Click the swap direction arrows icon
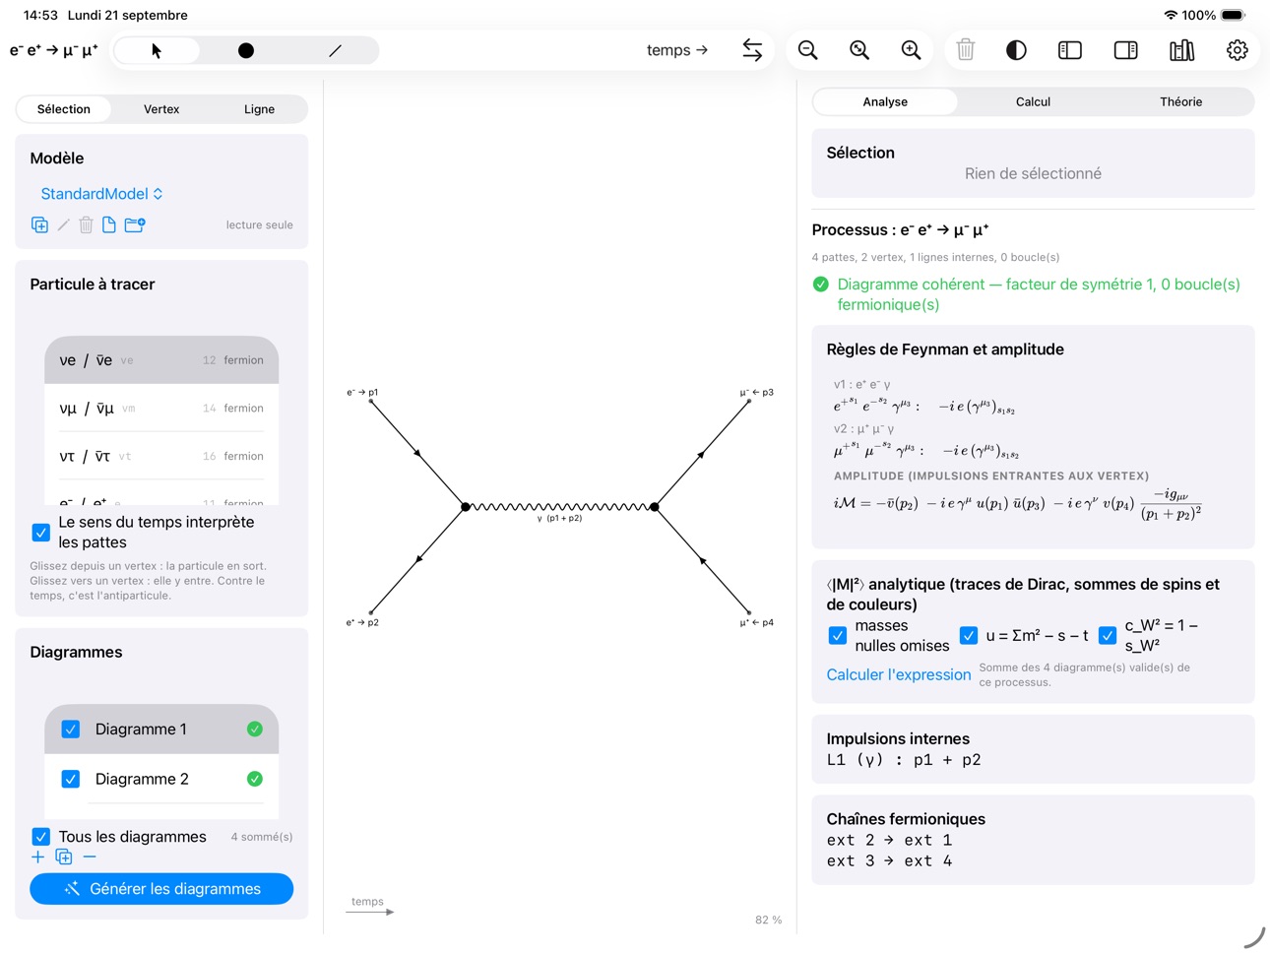1270x953 pixels. [752, 50]
